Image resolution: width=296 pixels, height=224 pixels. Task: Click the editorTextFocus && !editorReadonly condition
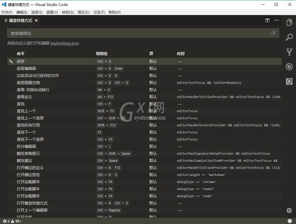point(209,83)
